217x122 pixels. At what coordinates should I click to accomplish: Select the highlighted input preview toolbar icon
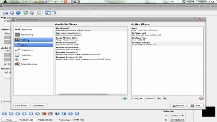point(48,13)
